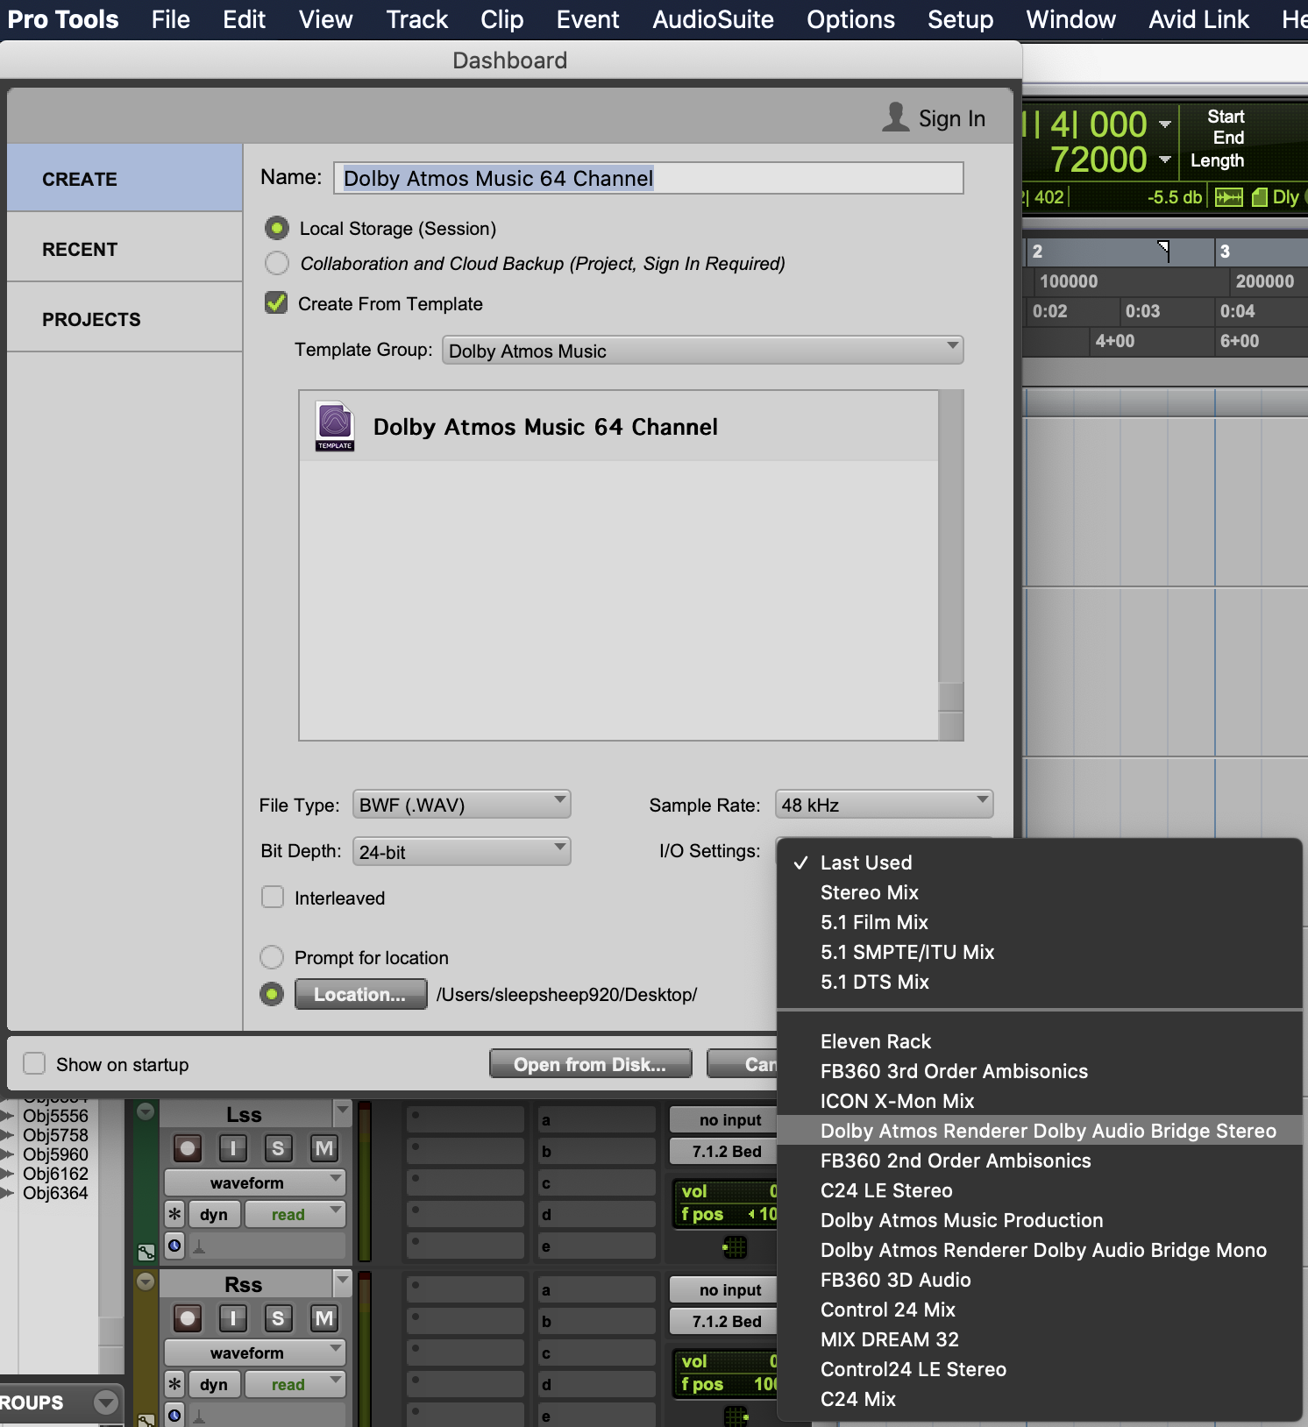Open the main counter format arrow

click(1164, 124)
